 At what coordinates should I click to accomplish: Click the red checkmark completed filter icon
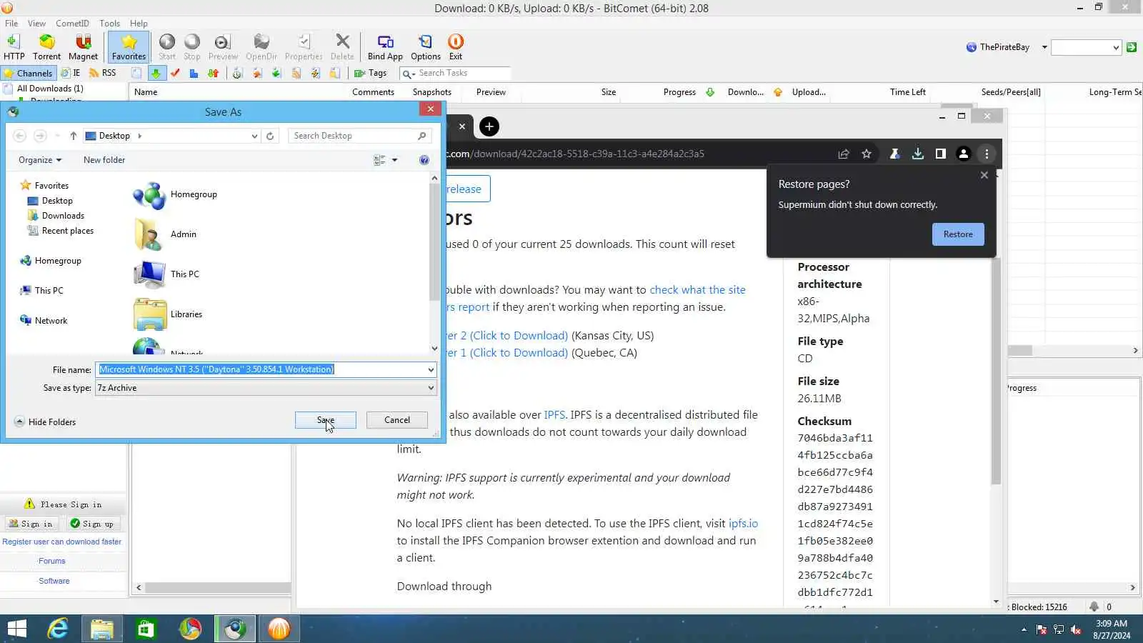click(175, 73)
